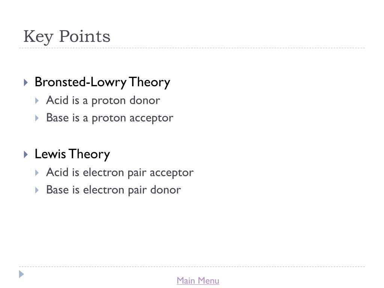
Task: Select the Key Points title text
Action: click(x=67, y=36)
